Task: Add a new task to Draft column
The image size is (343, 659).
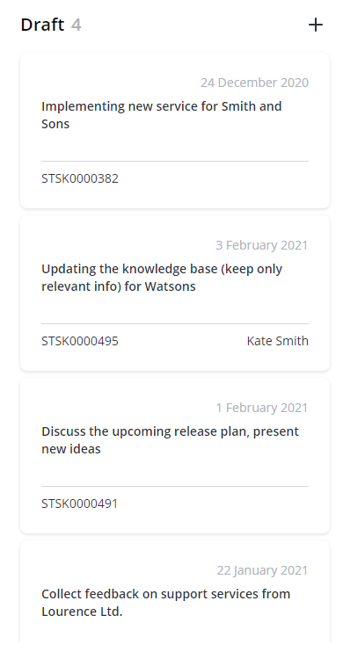Action: coord(315,25)
